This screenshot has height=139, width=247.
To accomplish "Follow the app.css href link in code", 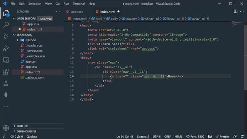I will pyautogui.click(x=148, y=49).
